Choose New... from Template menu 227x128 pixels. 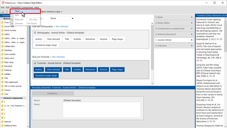point(25,11)
